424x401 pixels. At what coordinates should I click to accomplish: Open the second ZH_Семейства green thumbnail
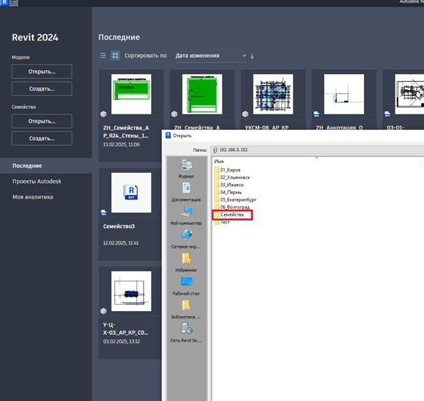coord(202,94)
